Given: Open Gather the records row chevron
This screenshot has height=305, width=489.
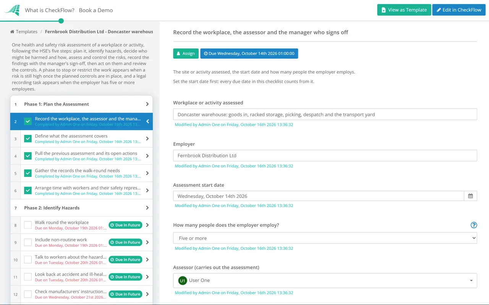Looking at the screenshot, I should click(x=147, y=173).
